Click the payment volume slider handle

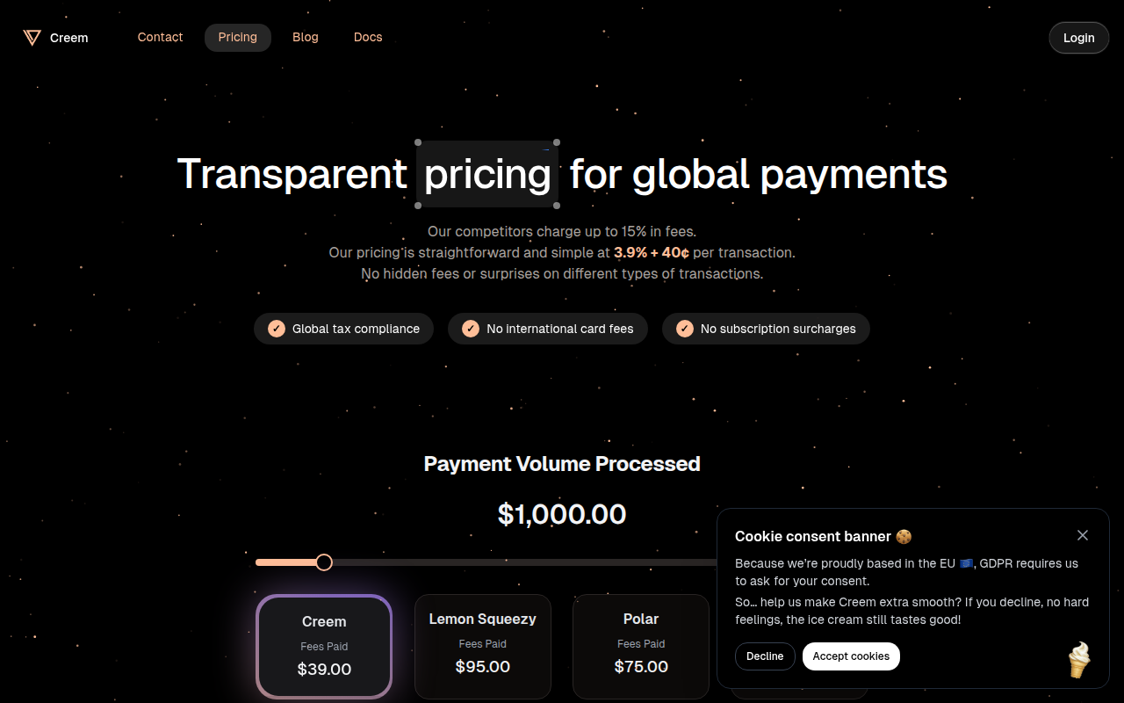(x=324, y=562)
